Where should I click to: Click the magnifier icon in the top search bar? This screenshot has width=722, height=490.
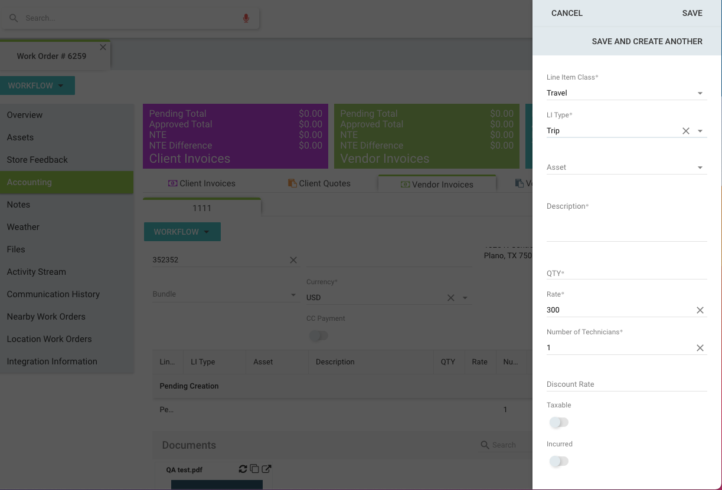point(14,18)
